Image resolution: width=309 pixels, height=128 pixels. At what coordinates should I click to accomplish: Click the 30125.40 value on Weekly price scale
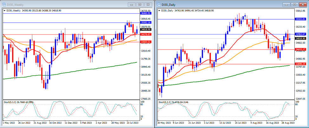point(146,75)
